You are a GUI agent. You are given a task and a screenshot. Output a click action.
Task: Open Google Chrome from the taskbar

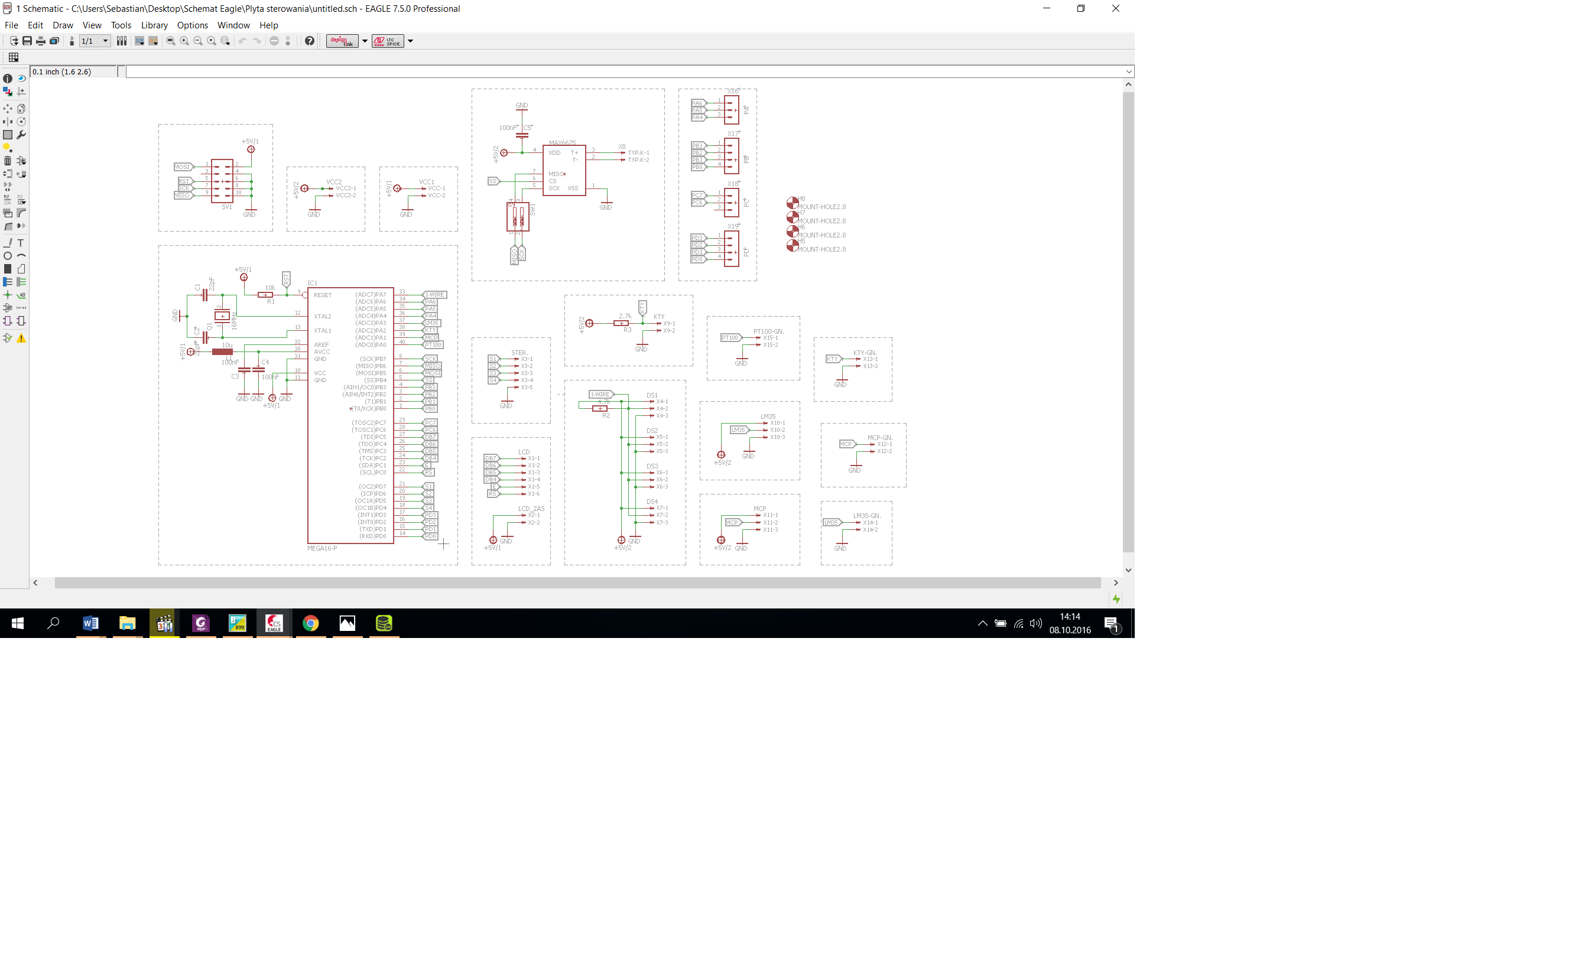[311, 623]
